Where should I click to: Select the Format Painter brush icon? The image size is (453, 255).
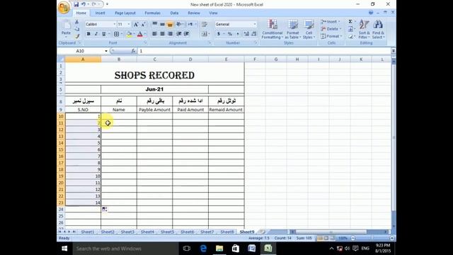click(x=77, y=36)
